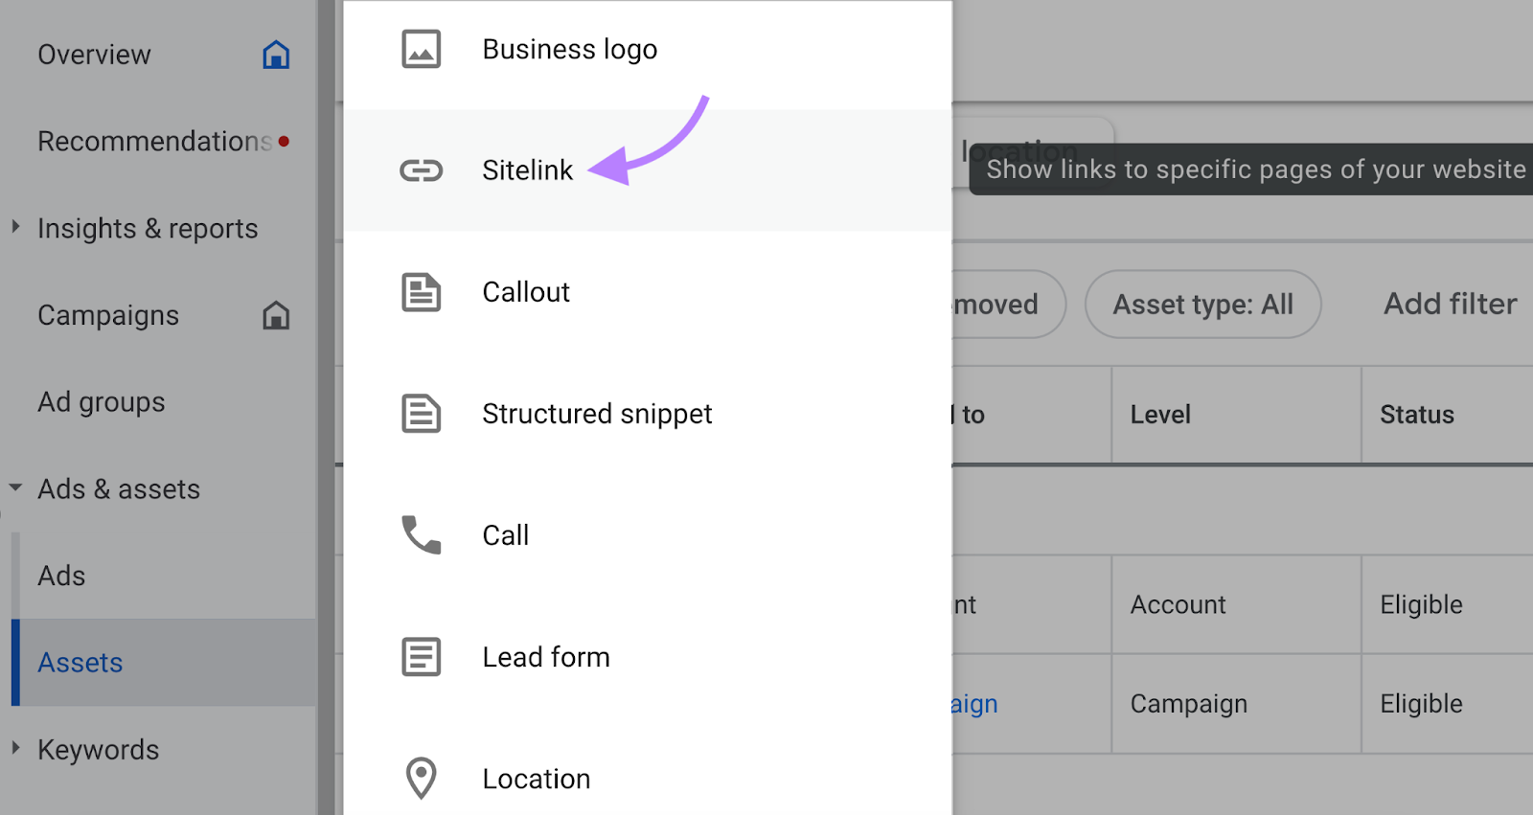Open Recommendations in the sidebar
The height and width of the screenshot is (815, 1533).
click(x=154, y=142)
